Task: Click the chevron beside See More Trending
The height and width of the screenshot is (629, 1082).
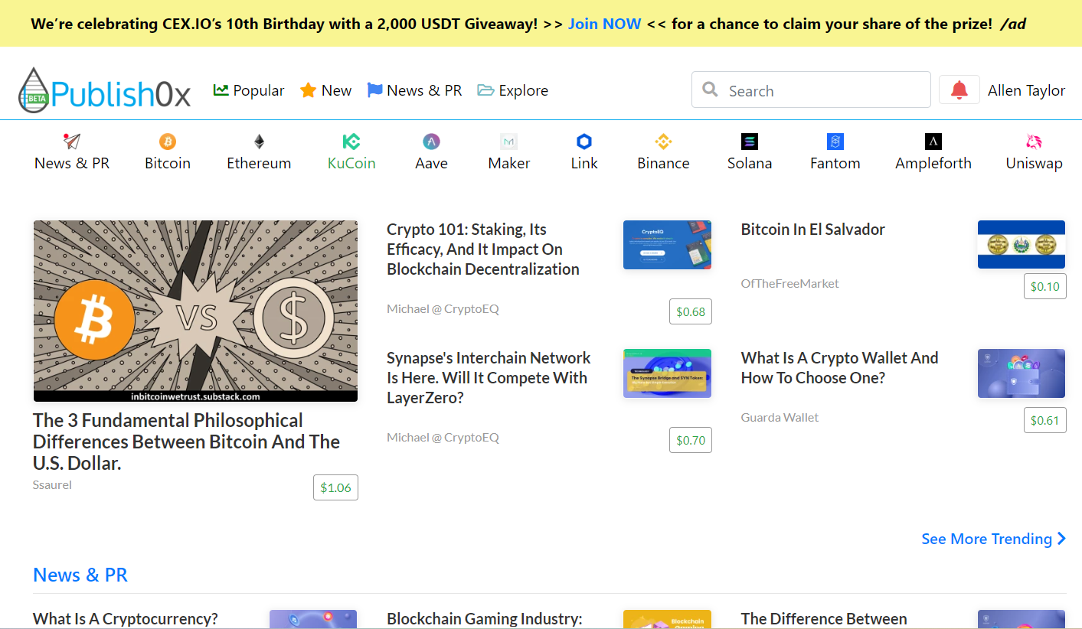Action: (1061, 539)
